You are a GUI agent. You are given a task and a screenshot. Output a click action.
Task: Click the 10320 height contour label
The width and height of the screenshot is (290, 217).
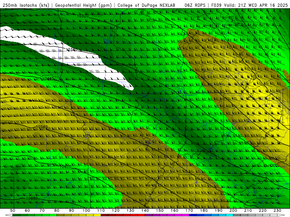tap(83, 16)
